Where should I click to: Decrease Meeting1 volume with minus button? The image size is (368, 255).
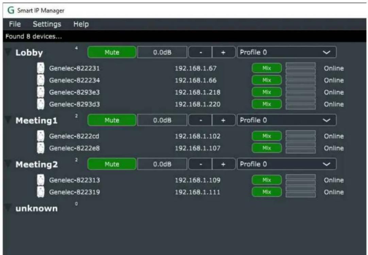pos(200,120)
